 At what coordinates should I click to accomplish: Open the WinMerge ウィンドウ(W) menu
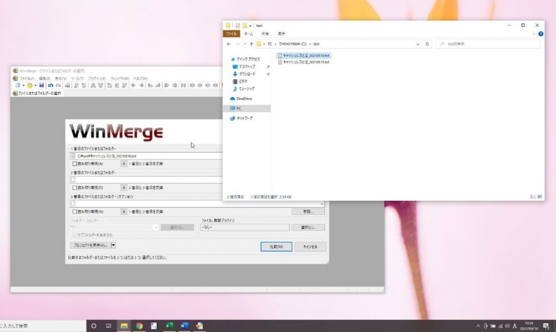pos(119,78)
